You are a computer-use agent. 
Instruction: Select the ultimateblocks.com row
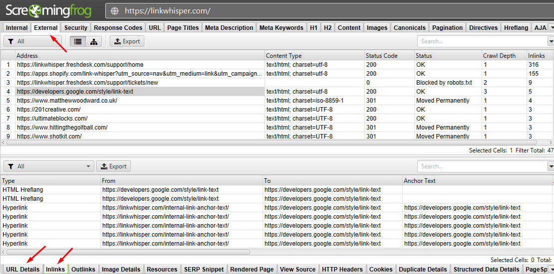click(277, 119)
